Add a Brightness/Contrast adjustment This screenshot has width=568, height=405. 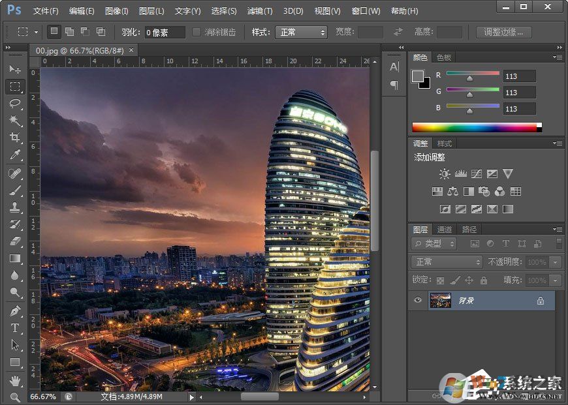(445, 173)
